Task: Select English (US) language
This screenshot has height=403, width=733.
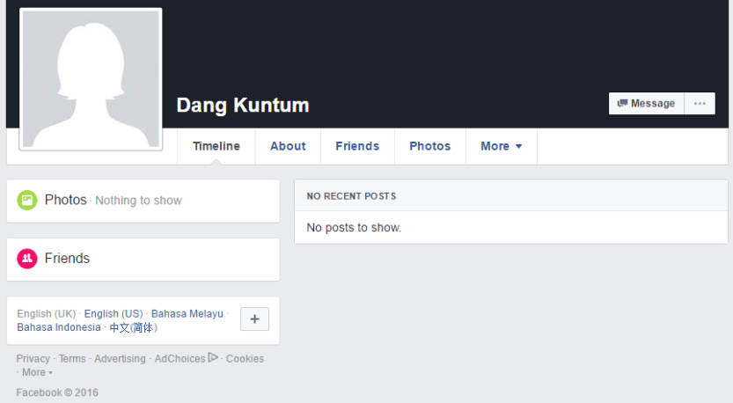Action: pos(114,314)
